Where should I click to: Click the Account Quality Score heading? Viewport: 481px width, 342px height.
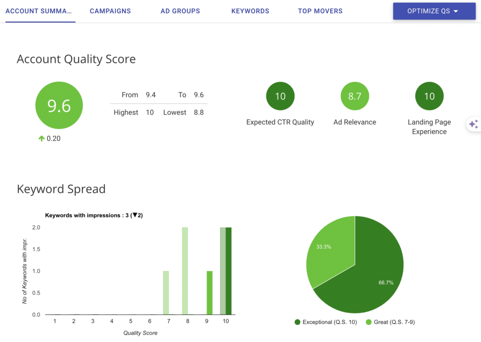pyautogui.click(x=76, y=59)
